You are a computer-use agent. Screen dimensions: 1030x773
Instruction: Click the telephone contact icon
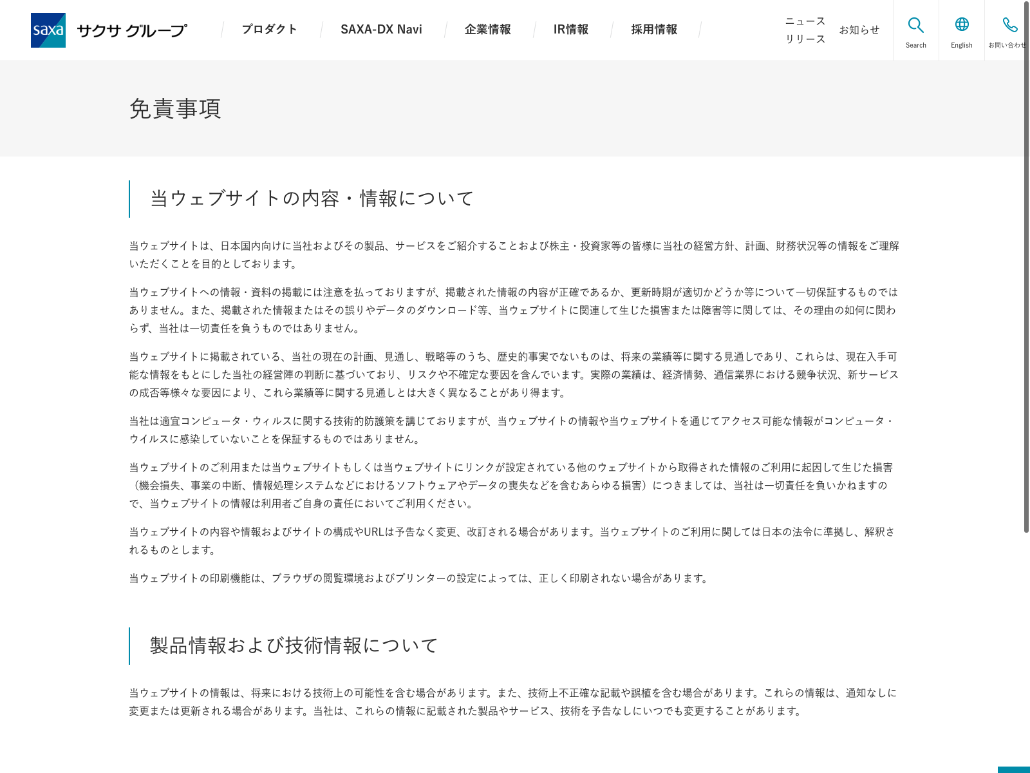(x=1009, y=25)
